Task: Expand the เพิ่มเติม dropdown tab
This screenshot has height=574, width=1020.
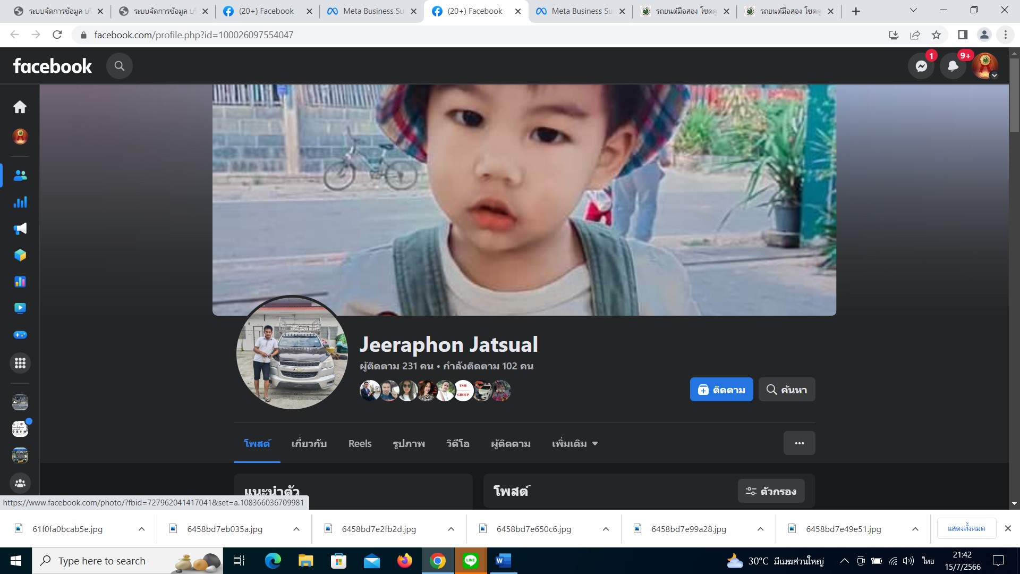Action: (575, 443)
